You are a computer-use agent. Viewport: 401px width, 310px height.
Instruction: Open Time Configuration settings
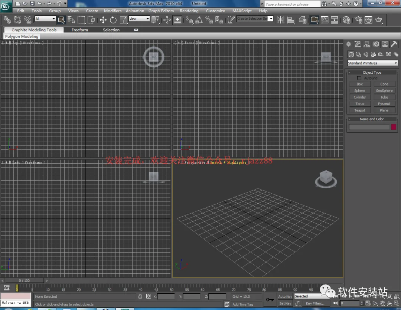(368, 303)
